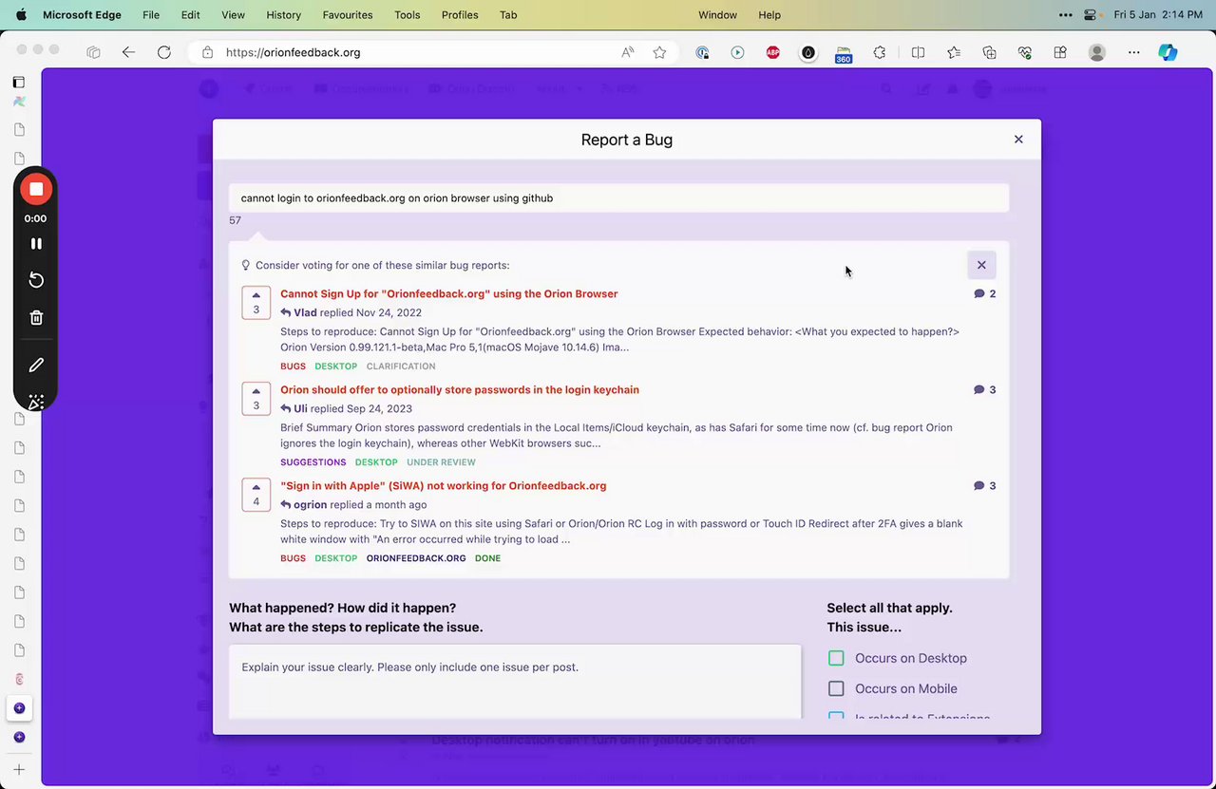1216x789 pixels.
Task: Open the Edge profile avatar
Action: [1097, 53]
